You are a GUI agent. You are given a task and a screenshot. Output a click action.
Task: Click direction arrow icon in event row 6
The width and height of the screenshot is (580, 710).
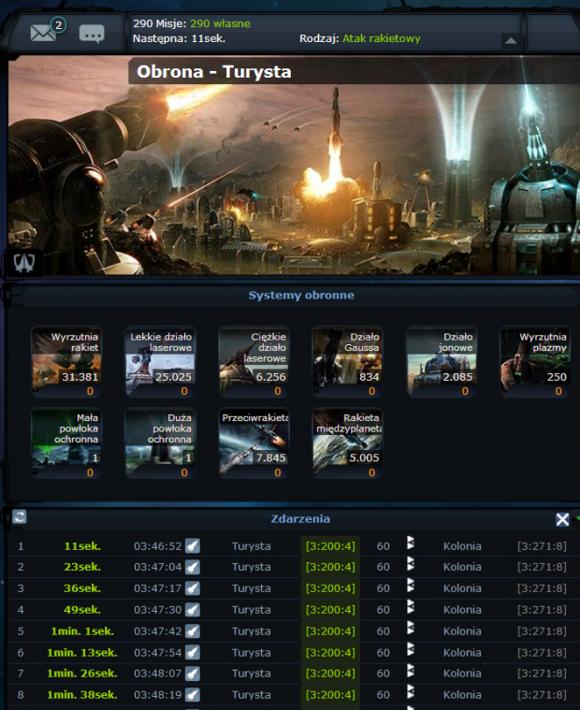tap(411, 649)
